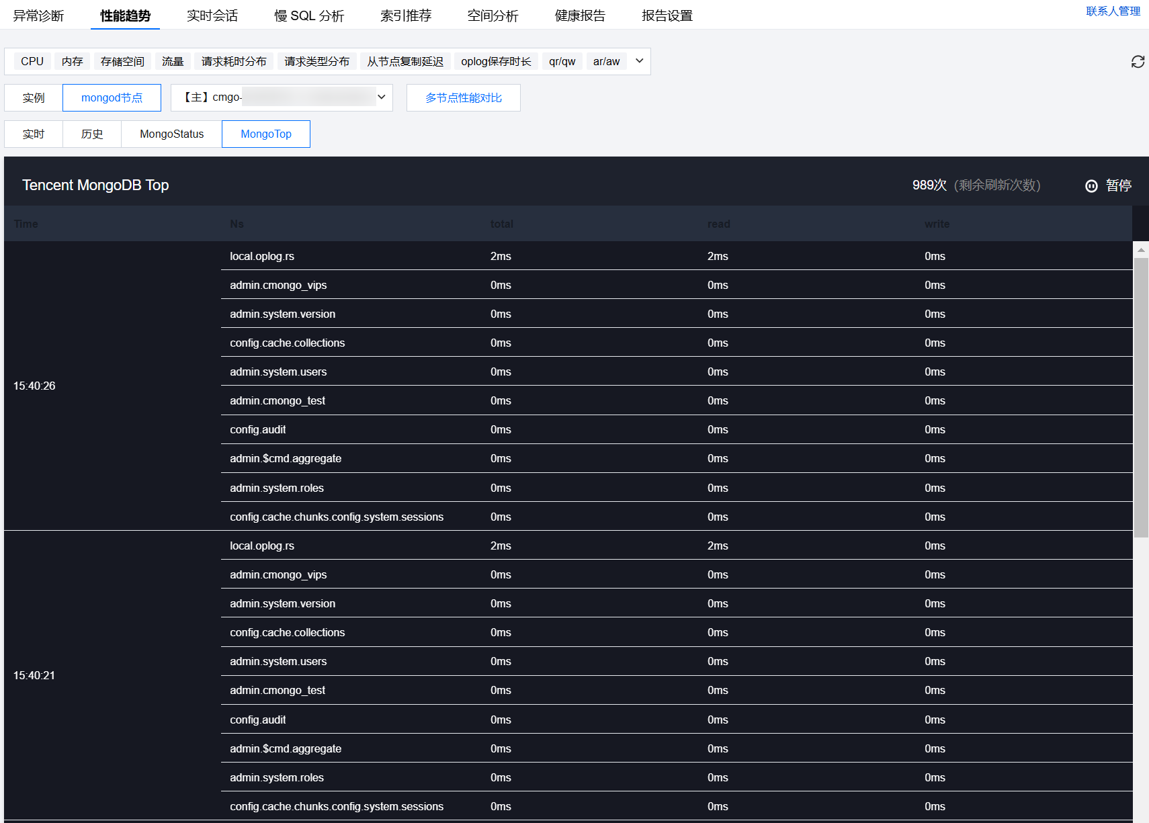The image size is (1149, 823).
Task: Select the 历史 time mode
Action: [92, 134]
